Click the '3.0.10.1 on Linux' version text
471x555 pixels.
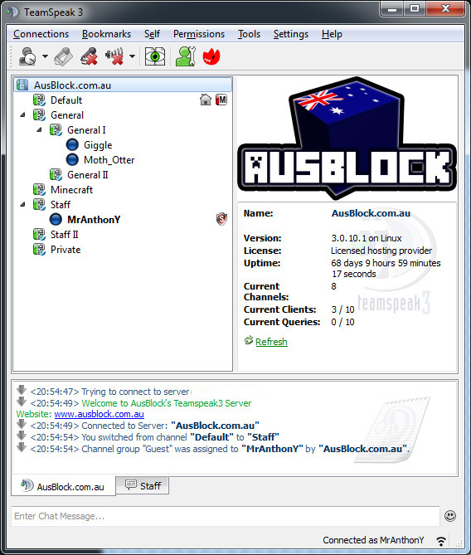tap(367, 238)
